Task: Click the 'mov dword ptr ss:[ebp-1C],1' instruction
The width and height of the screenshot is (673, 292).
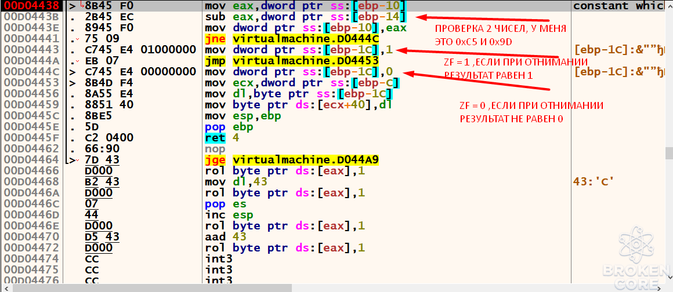Action: [299, 50]
